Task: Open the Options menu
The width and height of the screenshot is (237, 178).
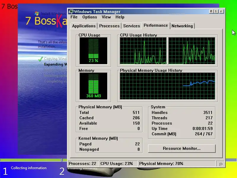Action: [x=90, y=17]
